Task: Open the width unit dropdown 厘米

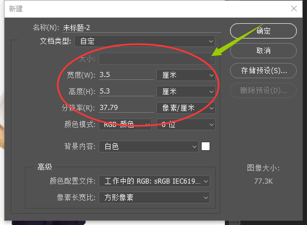Action: tap(186, 75)
